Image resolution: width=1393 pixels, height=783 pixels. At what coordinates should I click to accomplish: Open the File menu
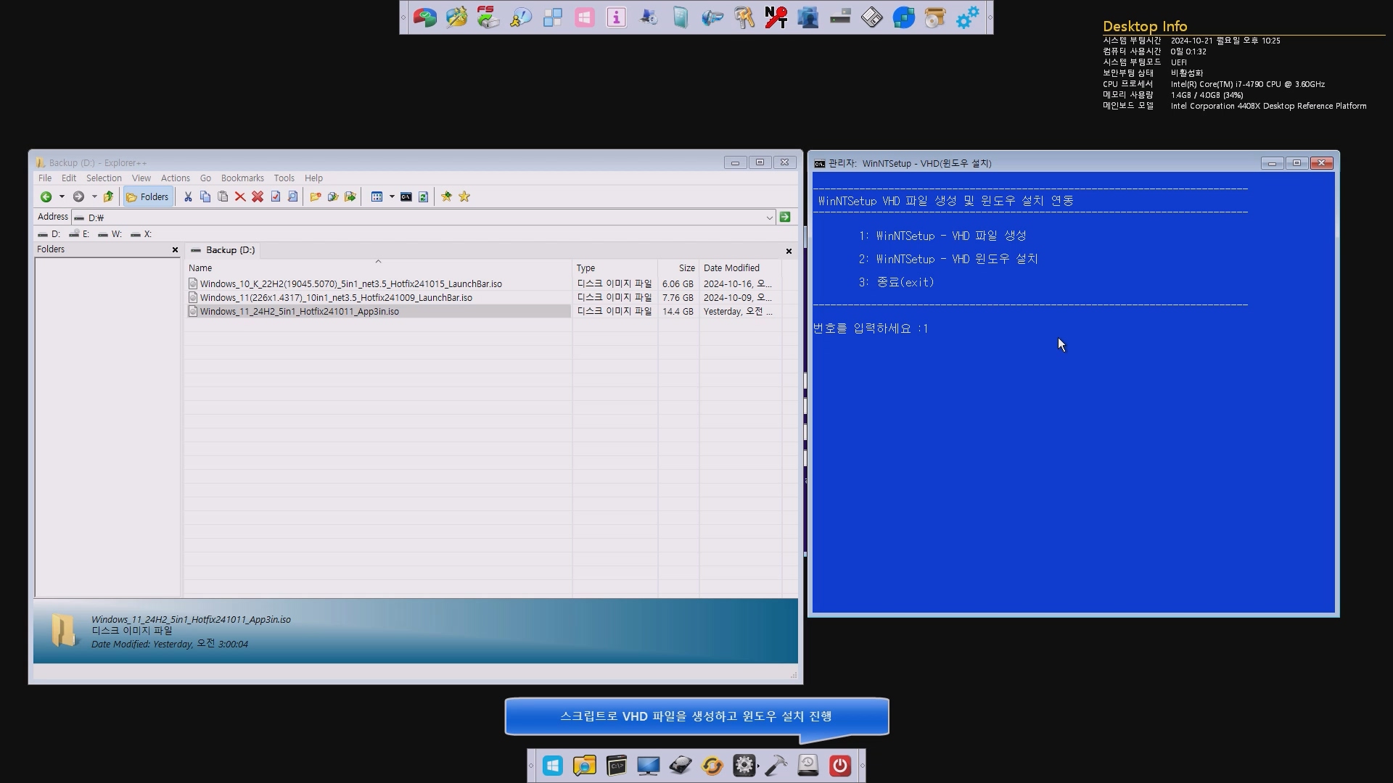[45, 178]
